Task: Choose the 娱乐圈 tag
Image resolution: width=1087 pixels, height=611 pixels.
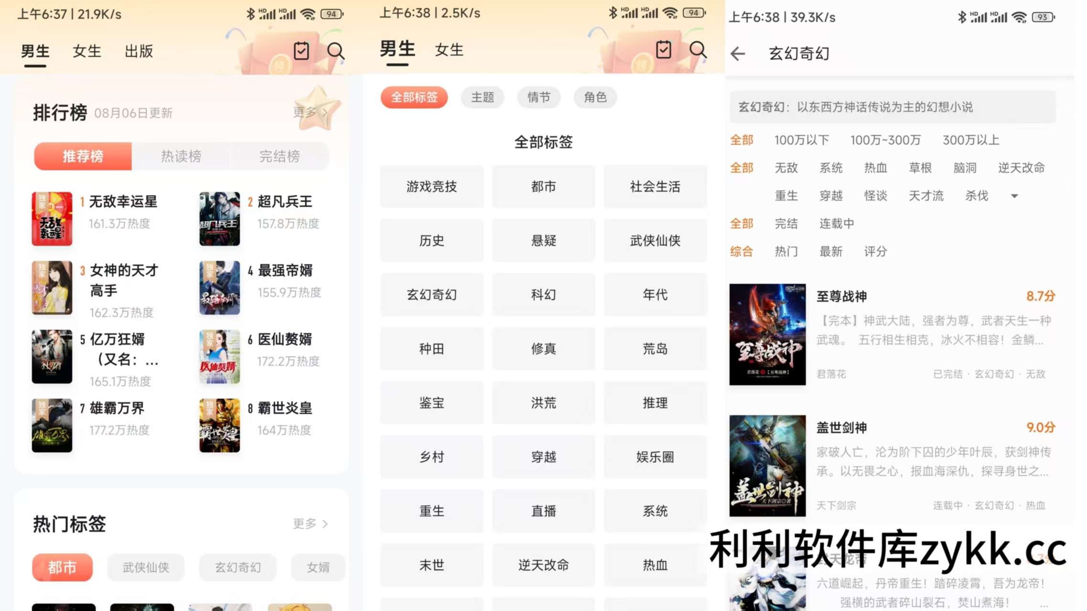Action: (x=655, y=457)
